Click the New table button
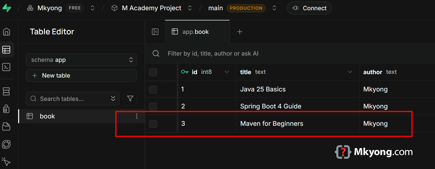The image size is (435, 169). coord(81,75)
